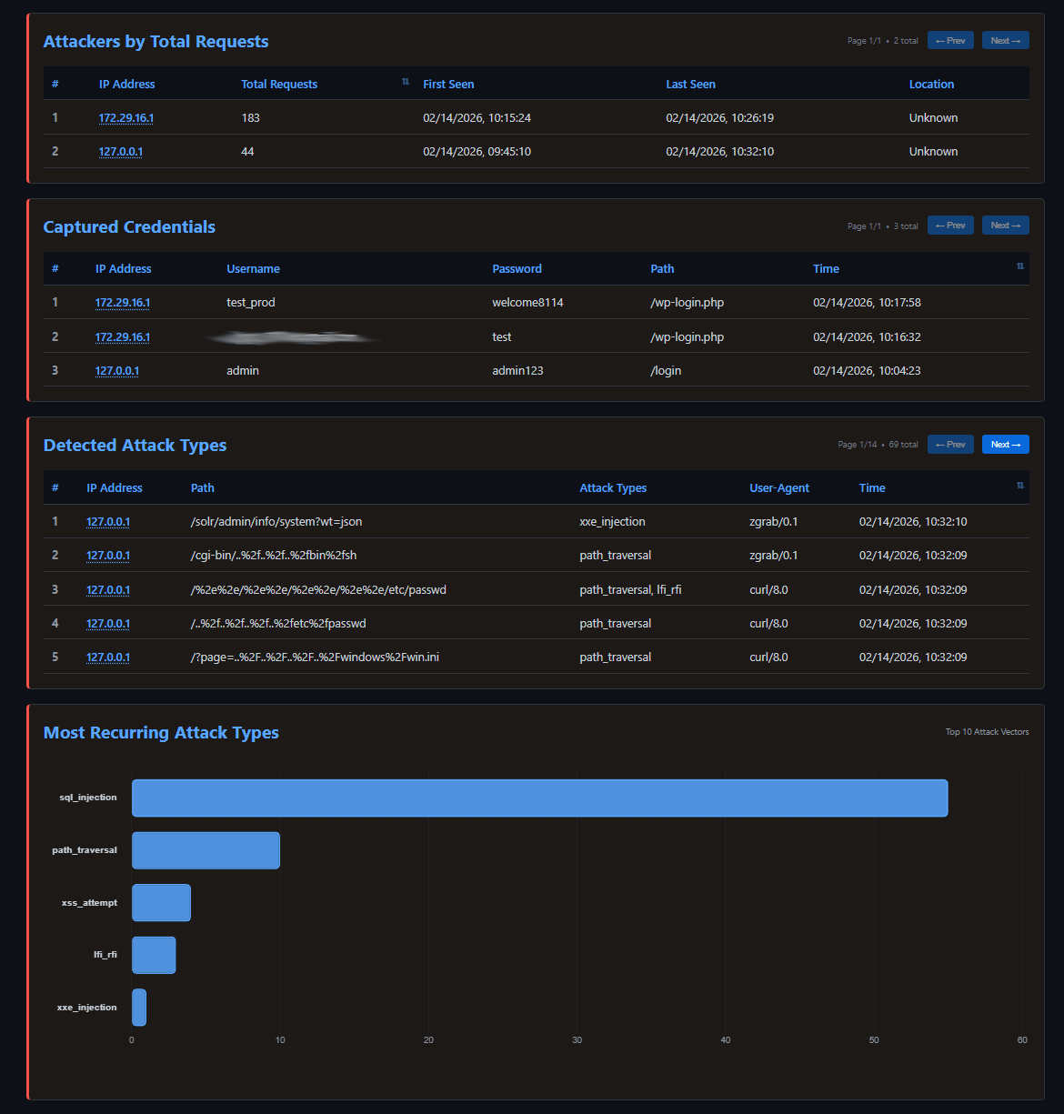Click the Detected Attack Types Time sort icon

[x=1019, y=486]
